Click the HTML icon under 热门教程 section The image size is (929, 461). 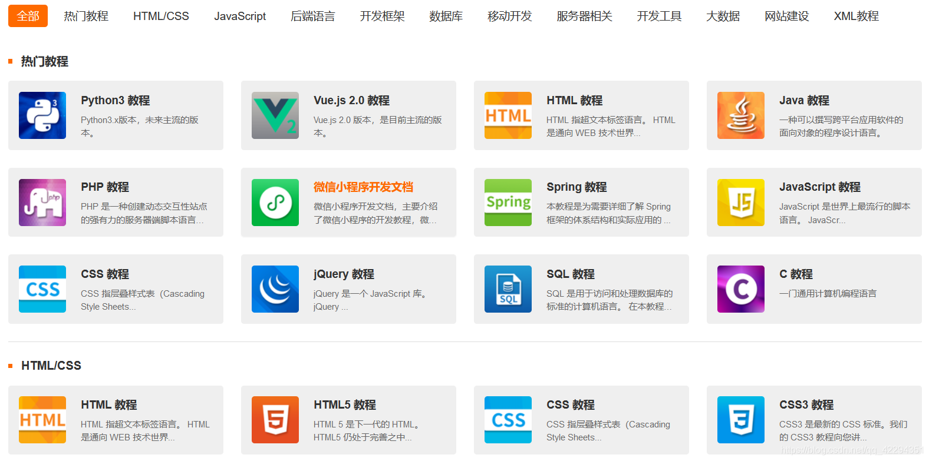click(508, 115)
